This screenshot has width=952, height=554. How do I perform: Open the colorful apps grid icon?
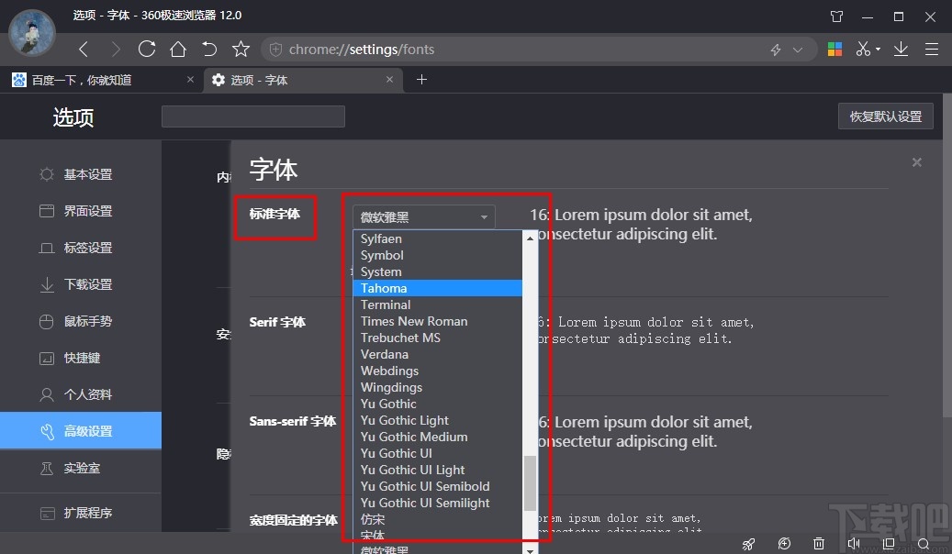[834, 50]
